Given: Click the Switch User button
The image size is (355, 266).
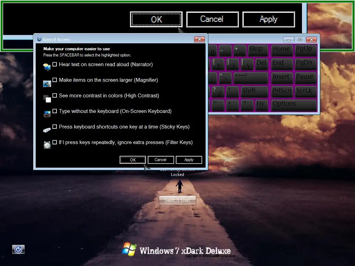Looking at the screenshot, I should [x=177, y=200].
